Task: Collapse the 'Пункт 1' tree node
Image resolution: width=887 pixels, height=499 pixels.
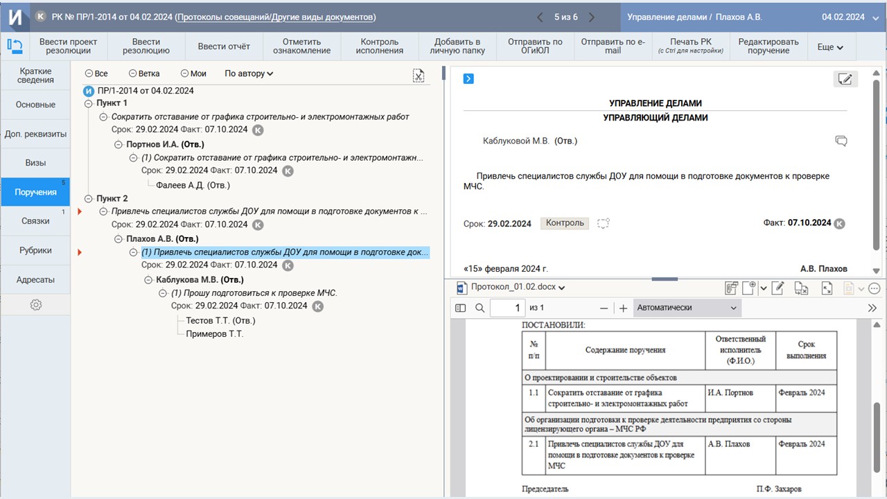Action: coord(88,103)
